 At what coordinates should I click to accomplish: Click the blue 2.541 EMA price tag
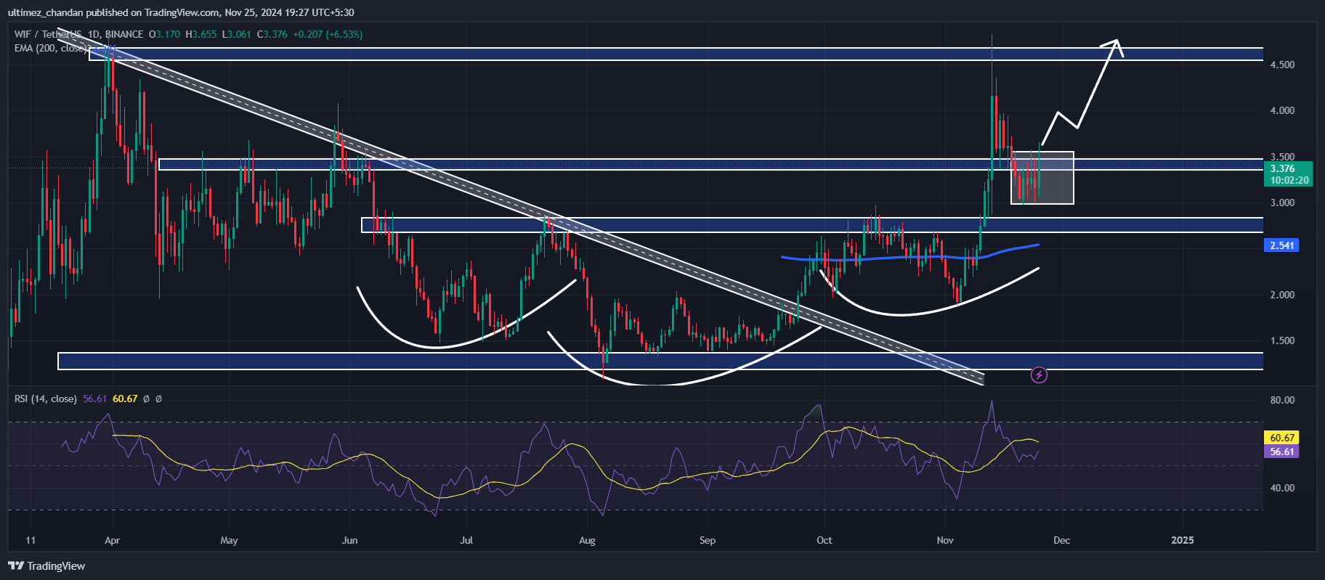[x=1281, y=245]
